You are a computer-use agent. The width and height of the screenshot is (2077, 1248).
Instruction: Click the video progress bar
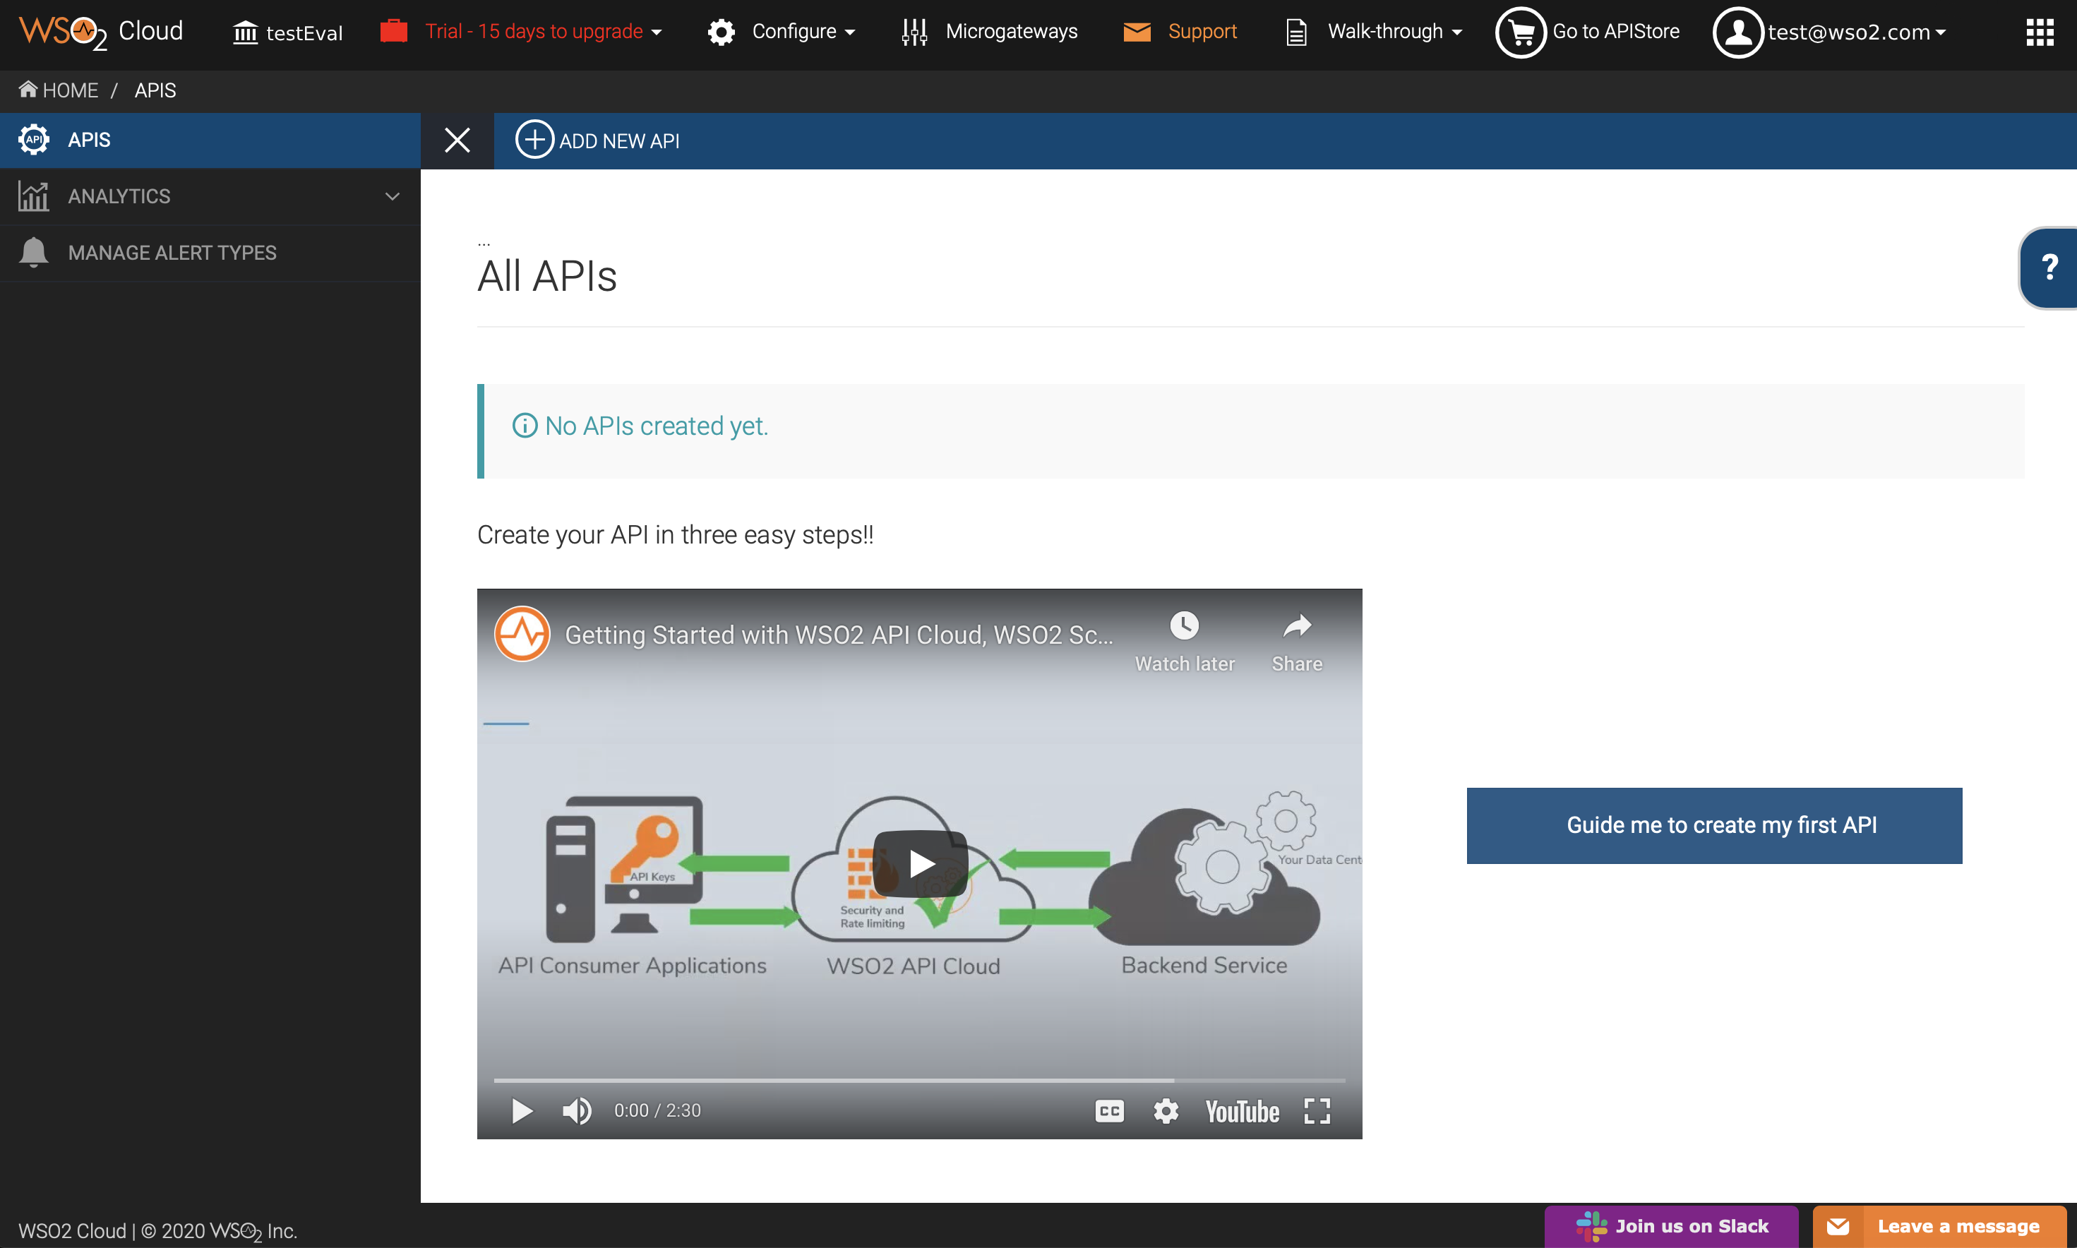click(919, 1079)
